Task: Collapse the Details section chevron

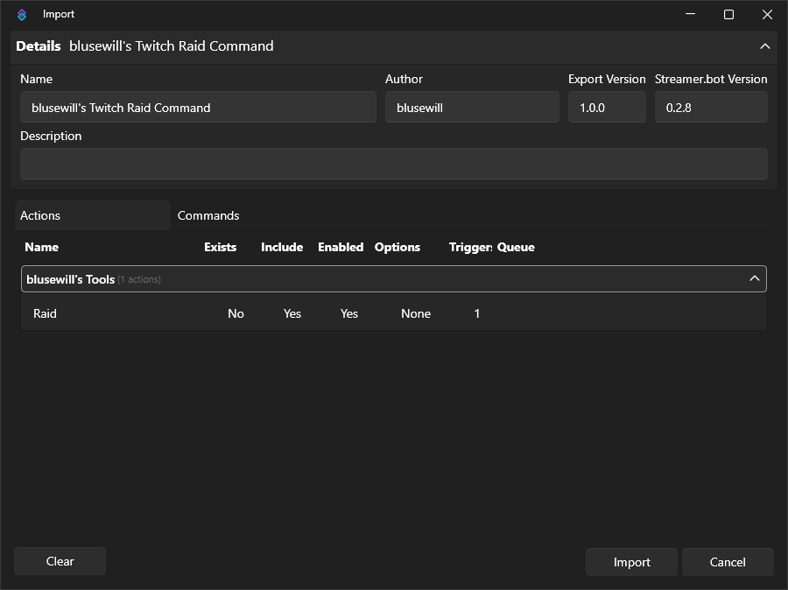Action: tap(764, 46)
